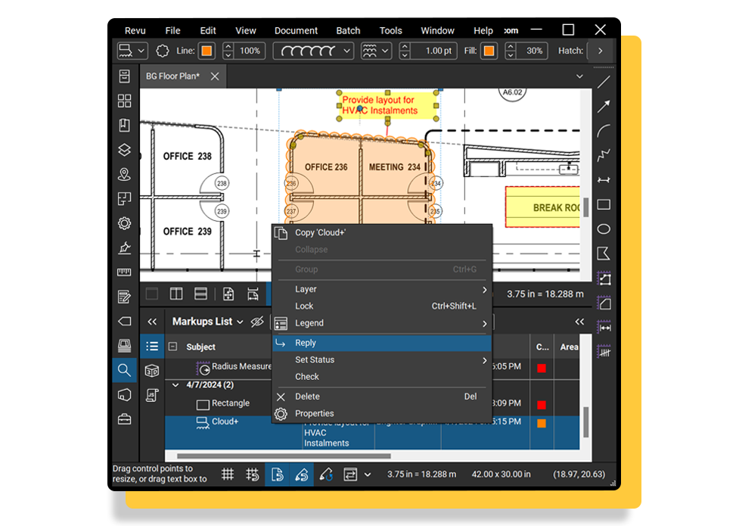The image size is (736, 526).
Task: Select the Search tool in the left sidebar
Action: coord(124,370)
